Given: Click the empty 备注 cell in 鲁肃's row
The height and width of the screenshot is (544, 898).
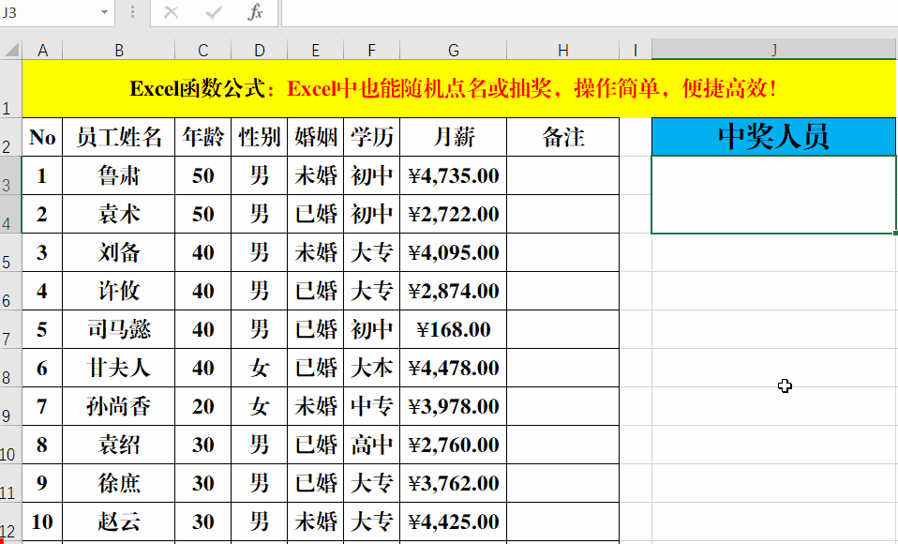Looking at the screenshot, I should [x=563, y=175].
